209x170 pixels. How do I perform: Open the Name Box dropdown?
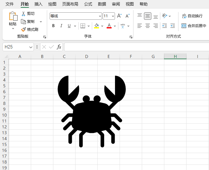click(x=31, y=47)
